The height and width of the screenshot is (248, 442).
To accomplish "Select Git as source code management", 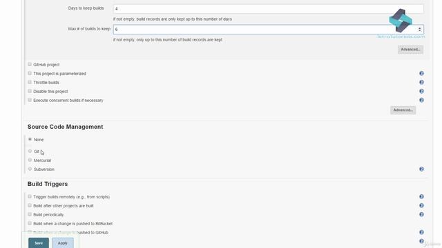I will click(30, 151).
